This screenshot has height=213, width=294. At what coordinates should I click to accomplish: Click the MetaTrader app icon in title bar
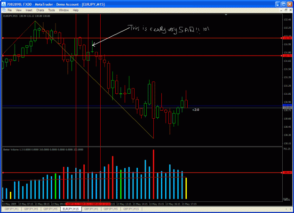point(3,4)
